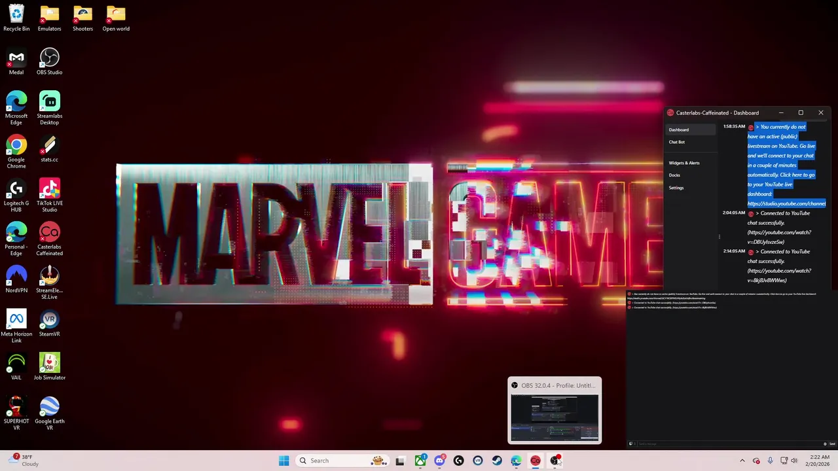
Task: Open the Open world folder
Action: (116, 18)
